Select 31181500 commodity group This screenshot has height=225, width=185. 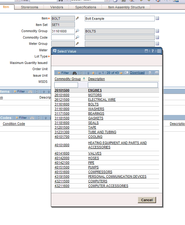point(62,118)
